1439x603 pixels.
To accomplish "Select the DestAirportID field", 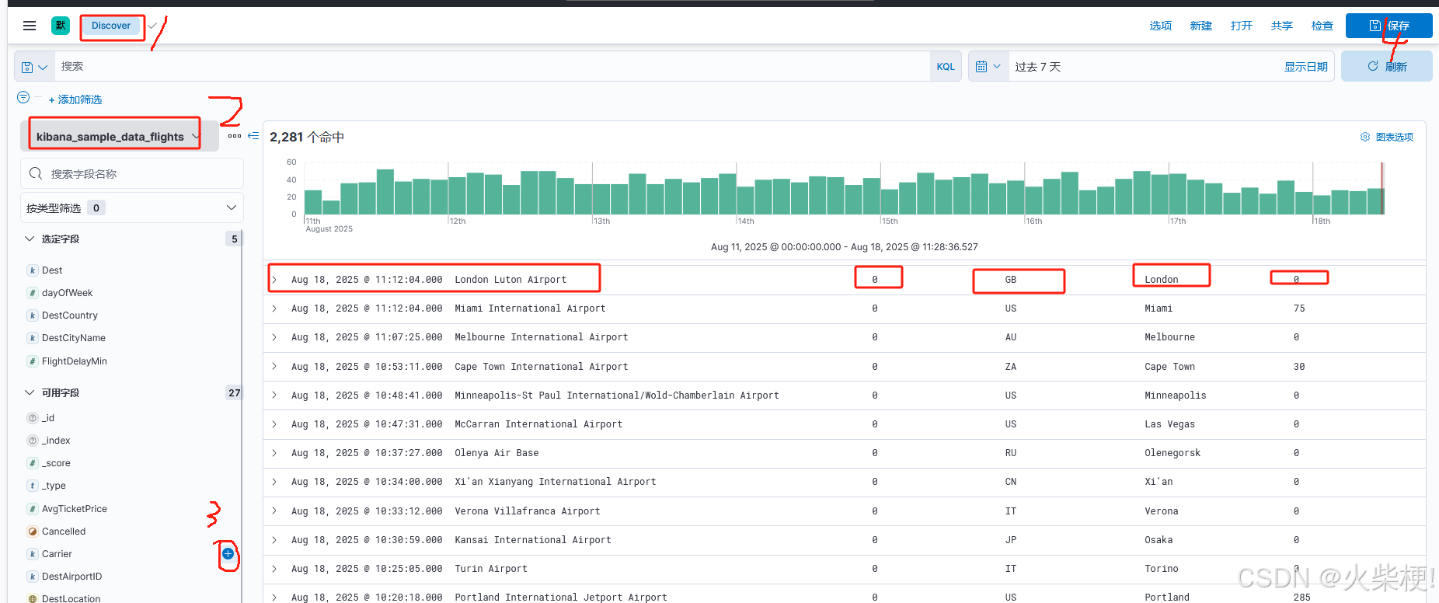I will tap(71, 577).
